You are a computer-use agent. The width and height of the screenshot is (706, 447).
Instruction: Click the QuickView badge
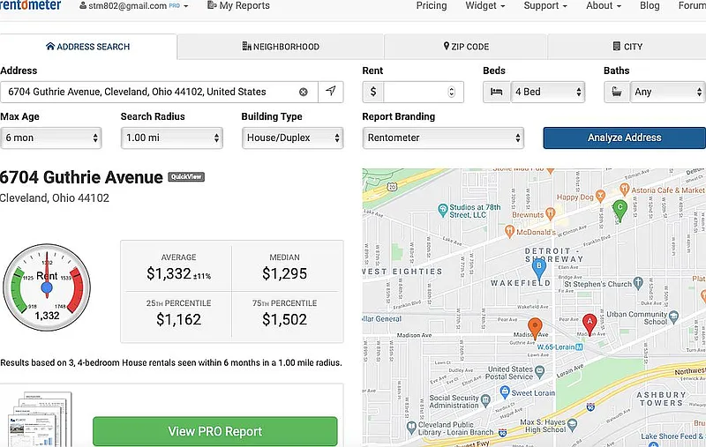(186, 177)
